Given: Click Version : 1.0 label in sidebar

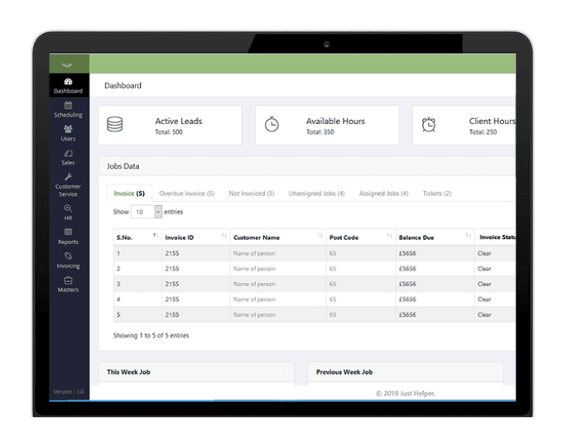Looking at the screenshot, I should (x=69, y=391).
